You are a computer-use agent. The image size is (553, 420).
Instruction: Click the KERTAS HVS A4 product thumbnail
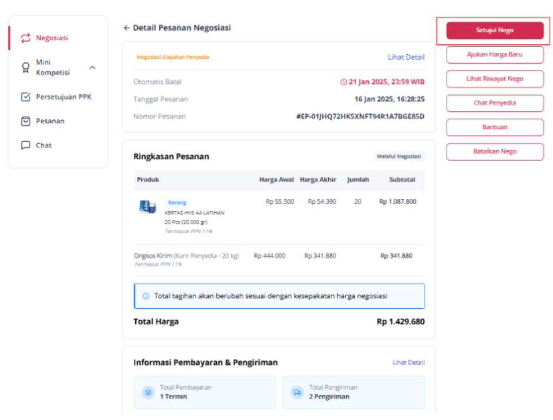coord(147,208)
